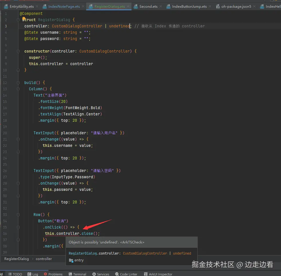281x276 pixels.
Task: Collapse the build() method fold marker
Action: coord(18,83)
